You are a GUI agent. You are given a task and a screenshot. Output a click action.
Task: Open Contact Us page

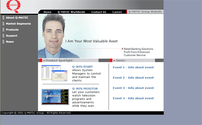click(99, 12)
